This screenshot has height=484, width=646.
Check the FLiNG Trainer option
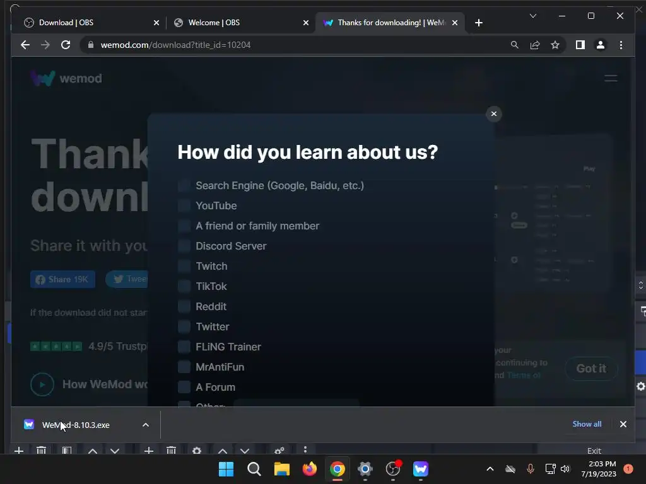tap(184, 347)
